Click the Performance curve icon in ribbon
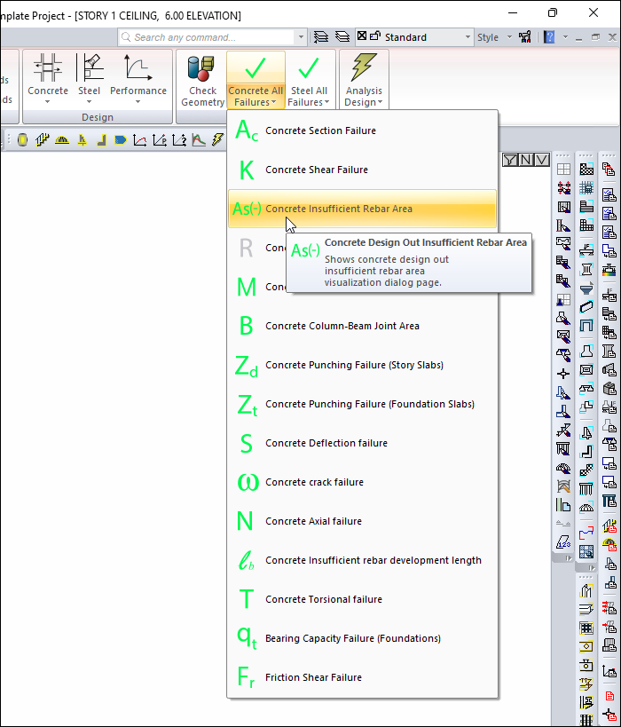This screenshot has height=727, width=621. point(138,70)
